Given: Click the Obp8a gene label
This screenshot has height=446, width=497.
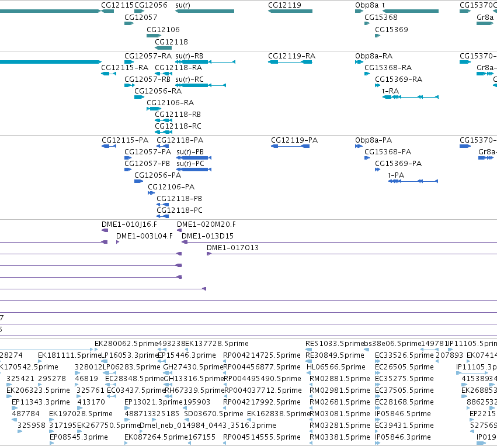Looking at the screenshot, I should [x=367, y=5].
